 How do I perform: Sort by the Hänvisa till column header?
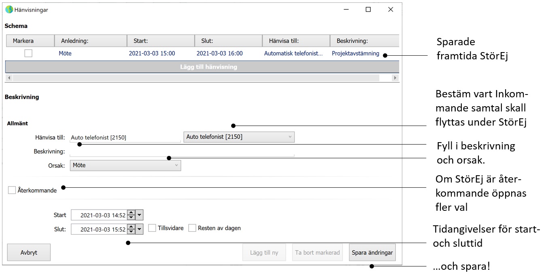coord(296,41)
